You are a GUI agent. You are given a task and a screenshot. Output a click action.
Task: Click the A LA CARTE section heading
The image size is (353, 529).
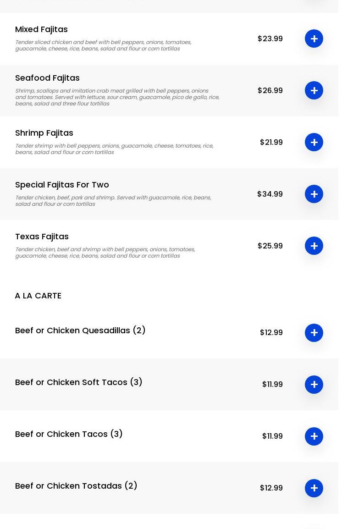[x=38, y=296]
